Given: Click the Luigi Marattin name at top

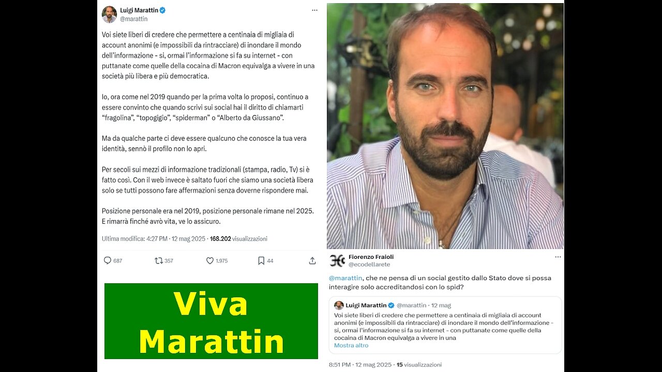Looking at the screenshot, I should [x=139, y=10].
